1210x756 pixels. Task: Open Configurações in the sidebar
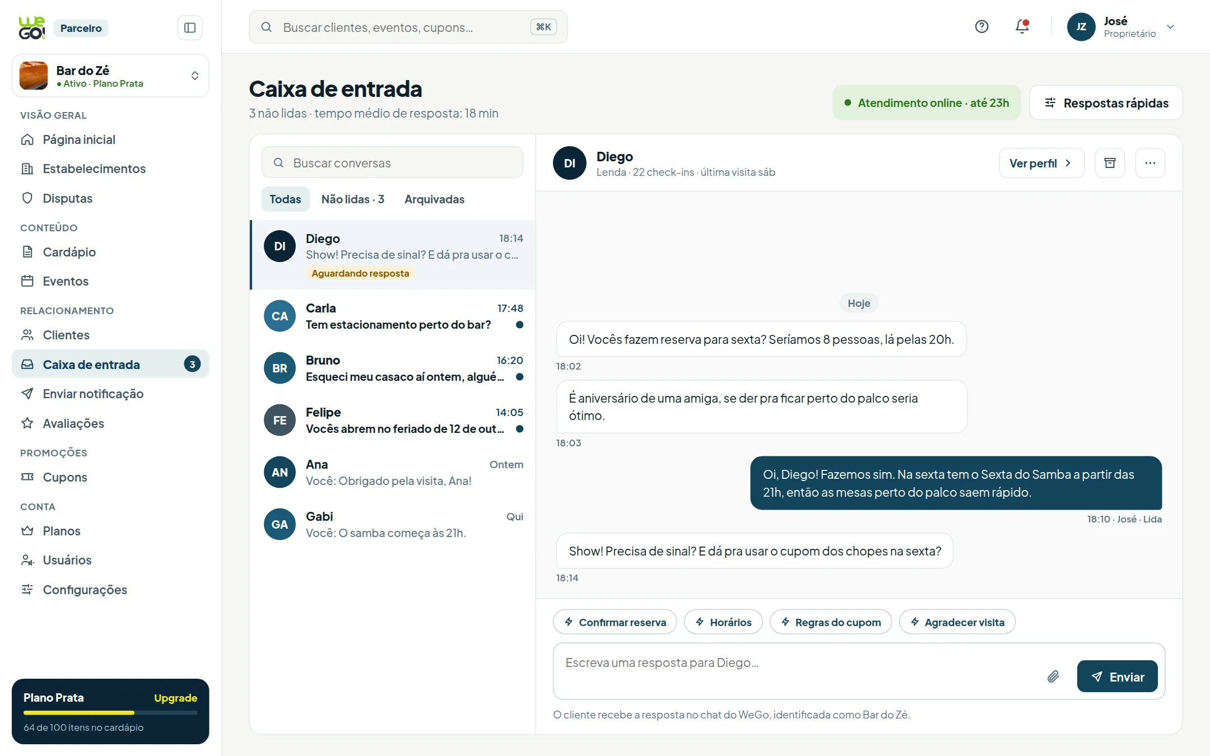click(110, 590)
